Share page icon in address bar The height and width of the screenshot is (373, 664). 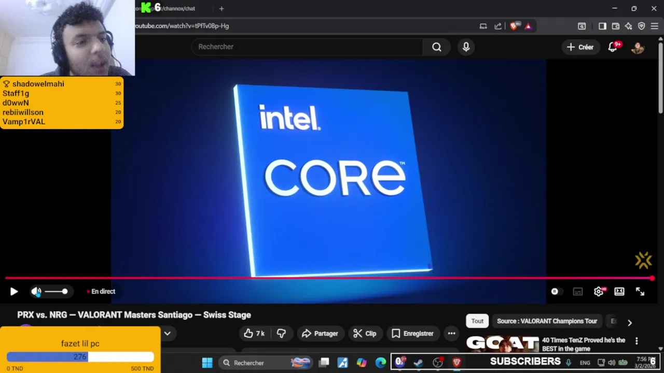(498, 26)
